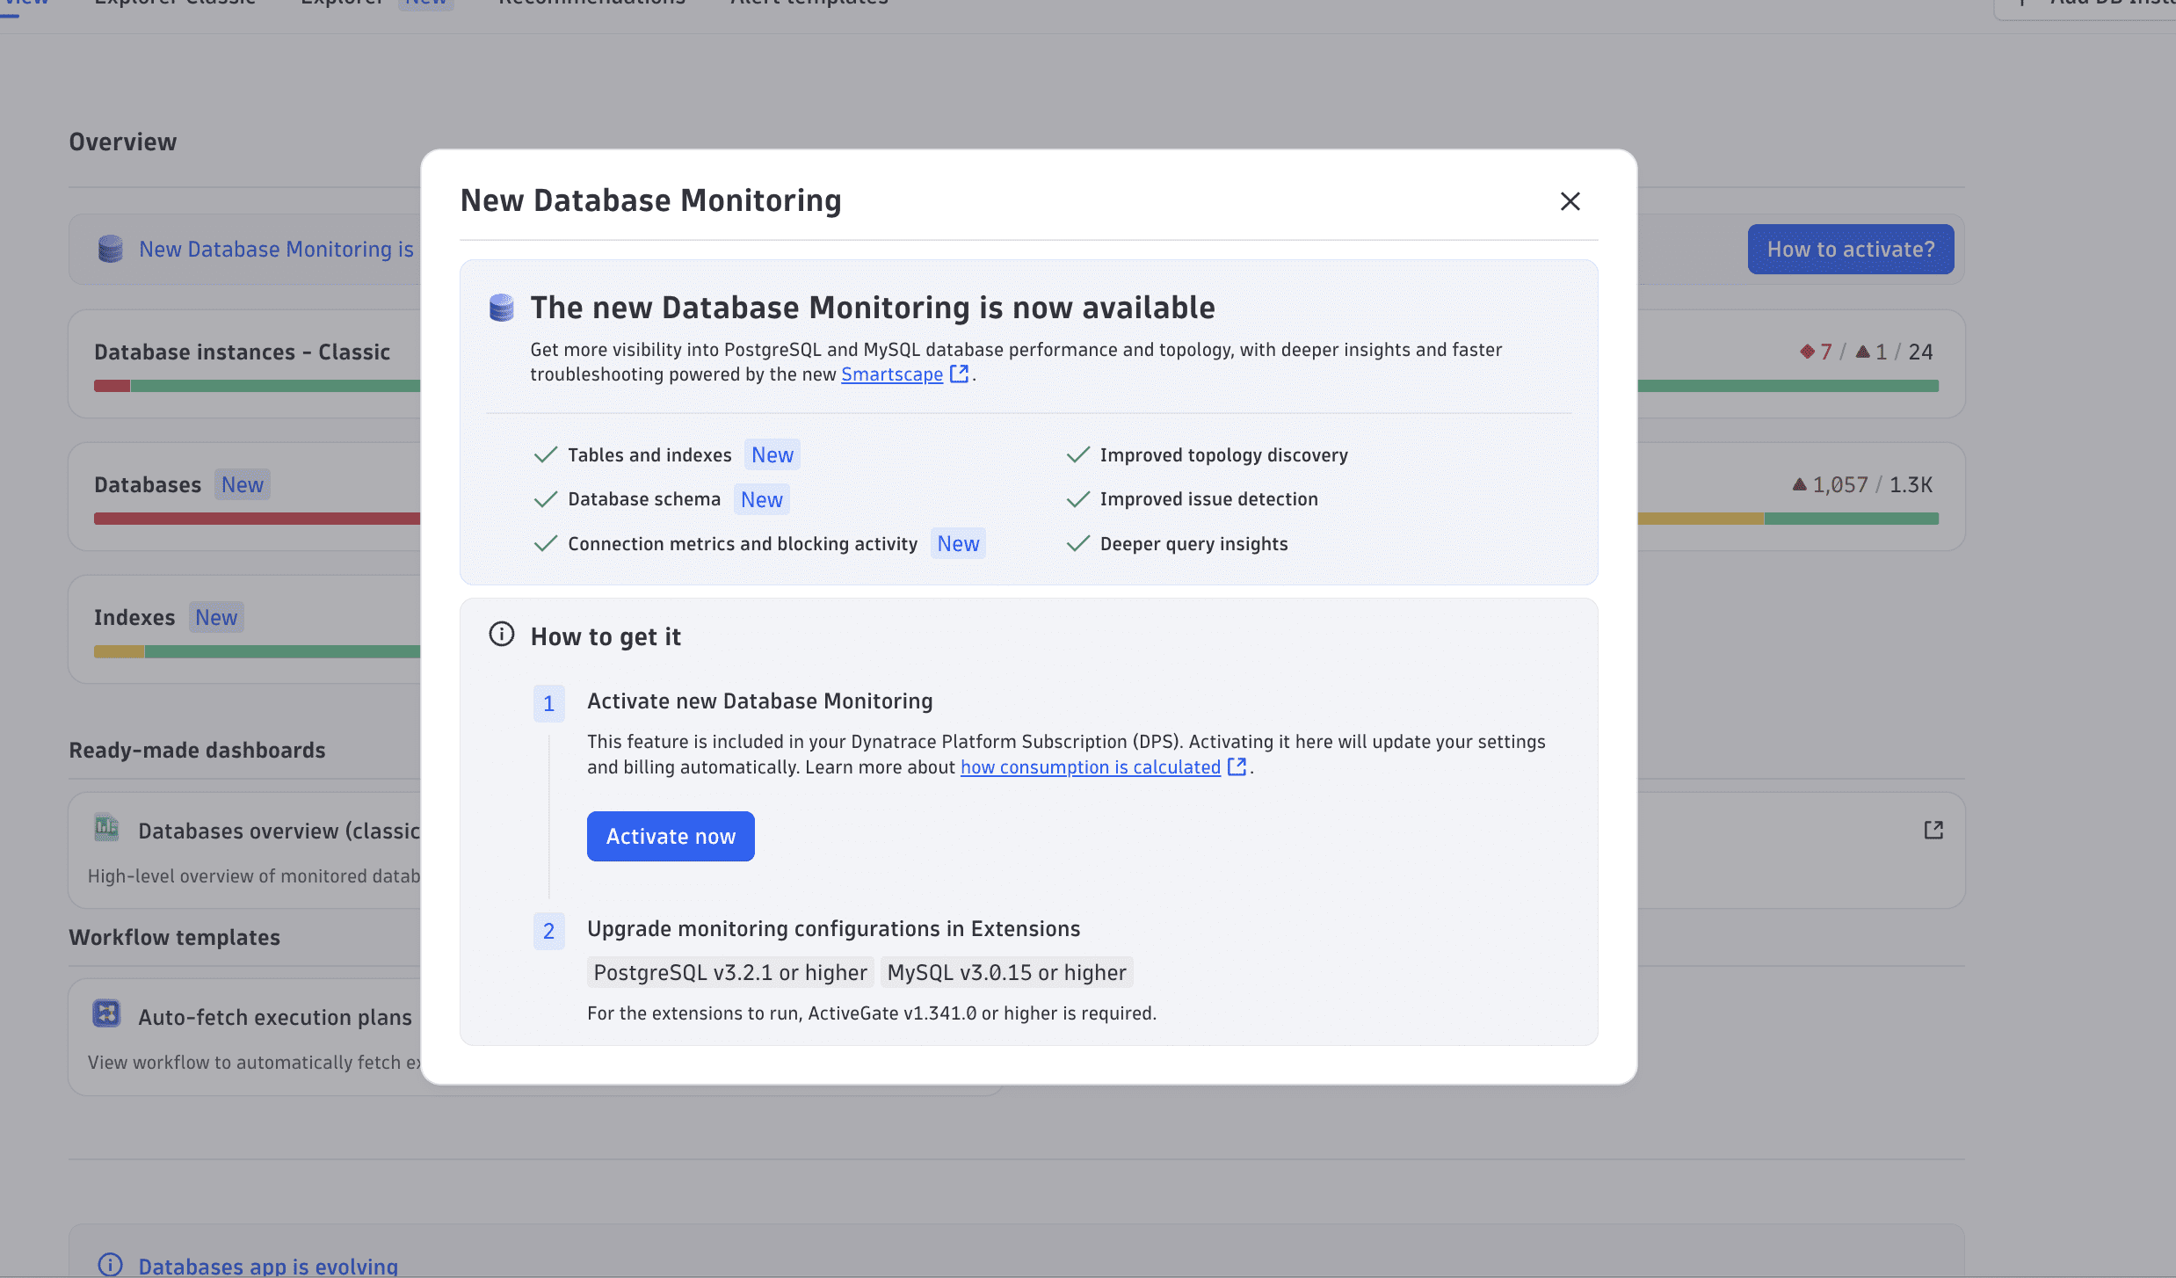The width and height of the screenshot is (2176, 1278).
Task: Click the New badge next to Database schema
Action: pos(762,499)
